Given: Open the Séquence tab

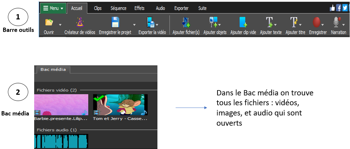Looking at the screenshot, I should (x=119, y=8).
